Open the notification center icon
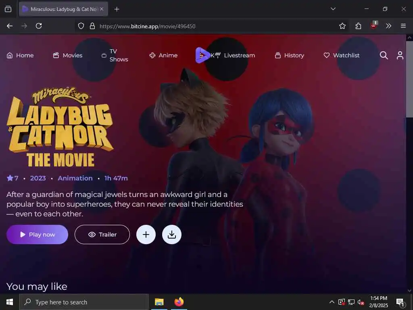The image size is (413, 310). (400, 302)
